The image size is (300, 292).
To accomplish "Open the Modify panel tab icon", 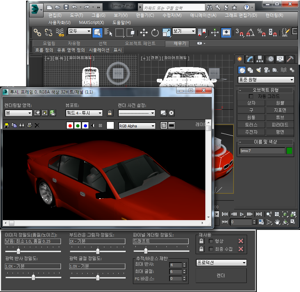I will tap(249, 59).
